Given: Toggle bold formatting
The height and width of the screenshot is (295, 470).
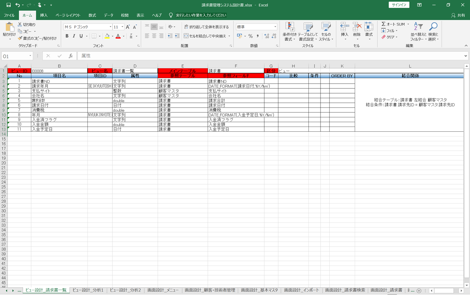Looking at the screenshot, I should 67,36.
